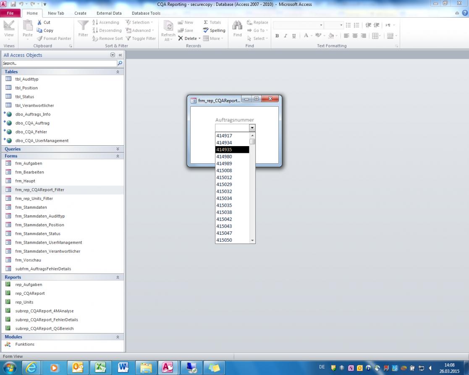Switch to the Create ribbon tab

click(80, 13)
